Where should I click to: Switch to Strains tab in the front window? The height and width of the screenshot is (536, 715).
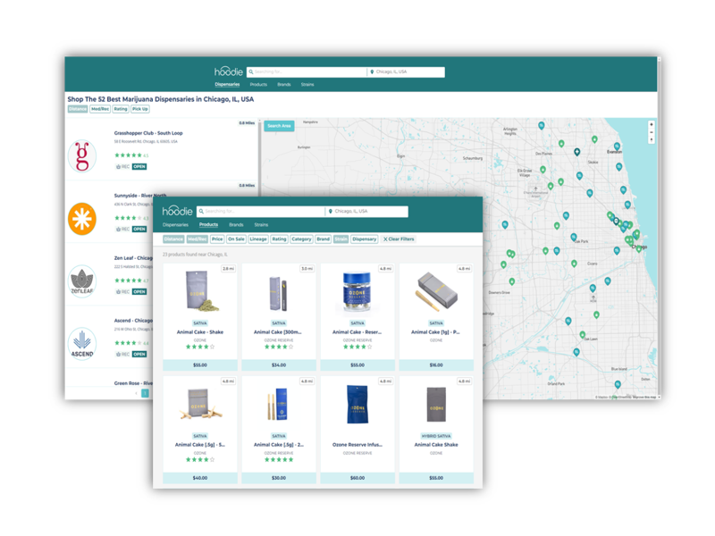tap(261, 225)
